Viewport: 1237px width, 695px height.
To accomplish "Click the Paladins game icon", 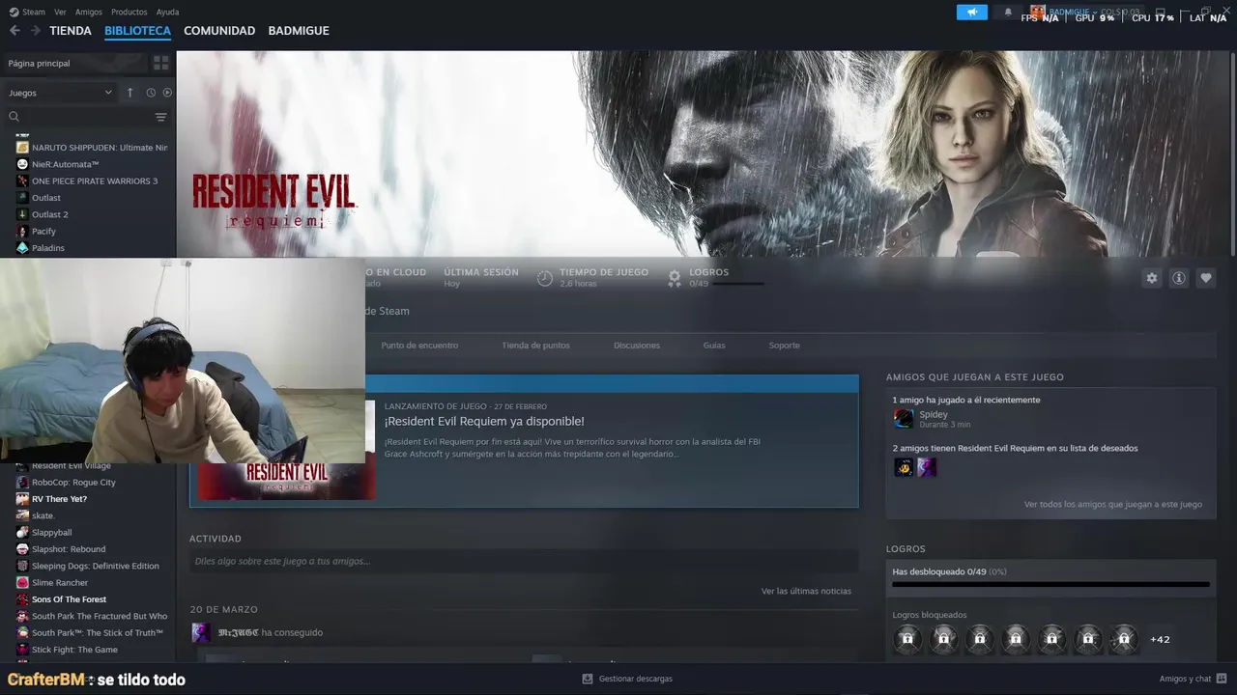I will point(22,248).
